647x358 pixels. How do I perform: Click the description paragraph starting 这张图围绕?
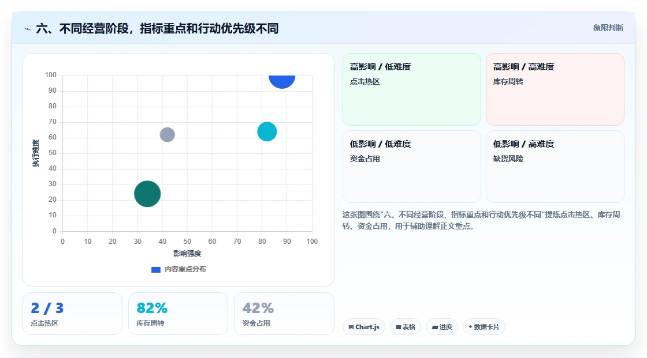pos(481,220)
